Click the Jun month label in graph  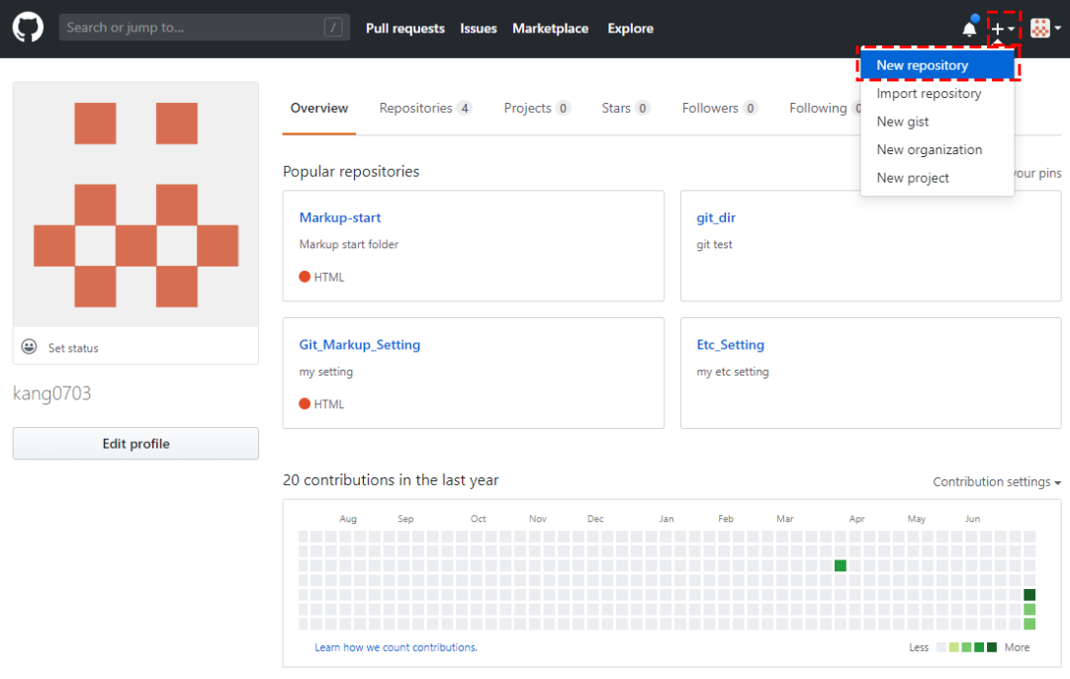972,519
